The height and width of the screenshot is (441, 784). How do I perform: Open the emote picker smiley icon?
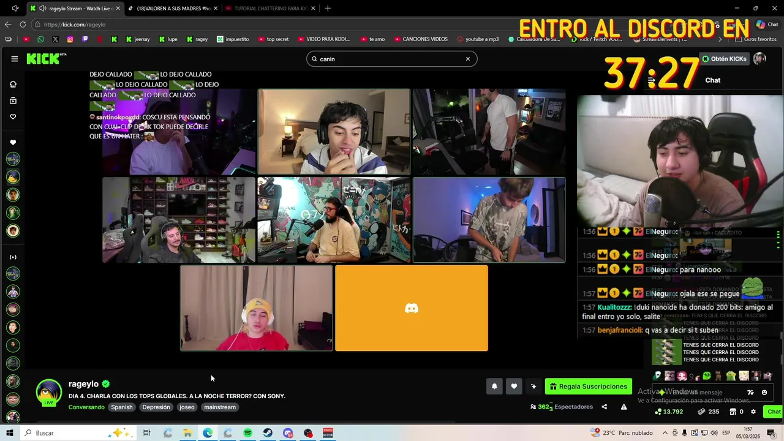click(x=764, y=393)
